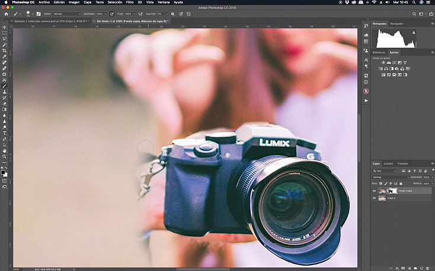
Task: Toggle lock transparent pixels
Action: click(381, 183)
